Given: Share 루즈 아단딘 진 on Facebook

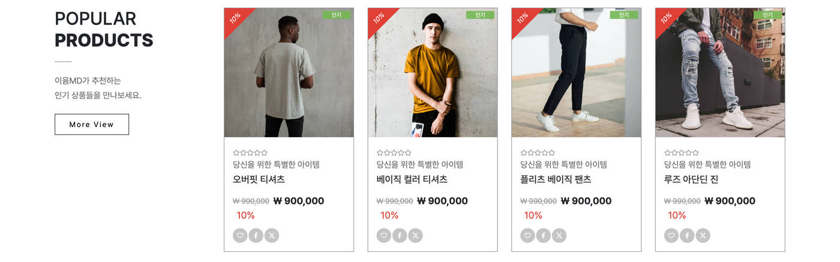Looking at the screenshot, I should coord(687,236).
